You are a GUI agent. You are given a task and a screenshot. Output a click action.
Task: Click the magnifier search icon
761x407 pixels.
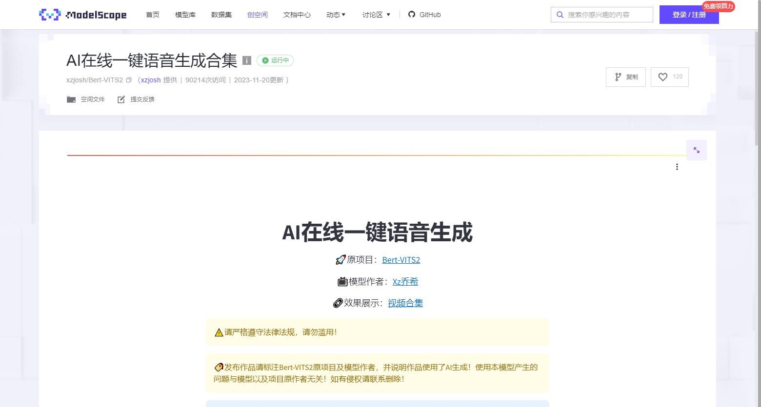[560, 15]
